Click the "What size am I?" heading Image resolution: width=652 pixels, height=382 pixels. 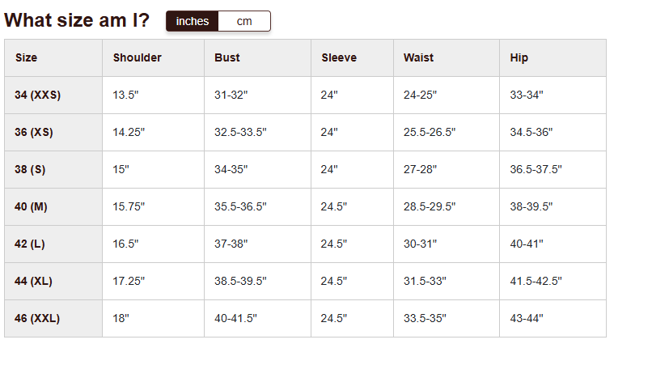click(x=77, y=21)
